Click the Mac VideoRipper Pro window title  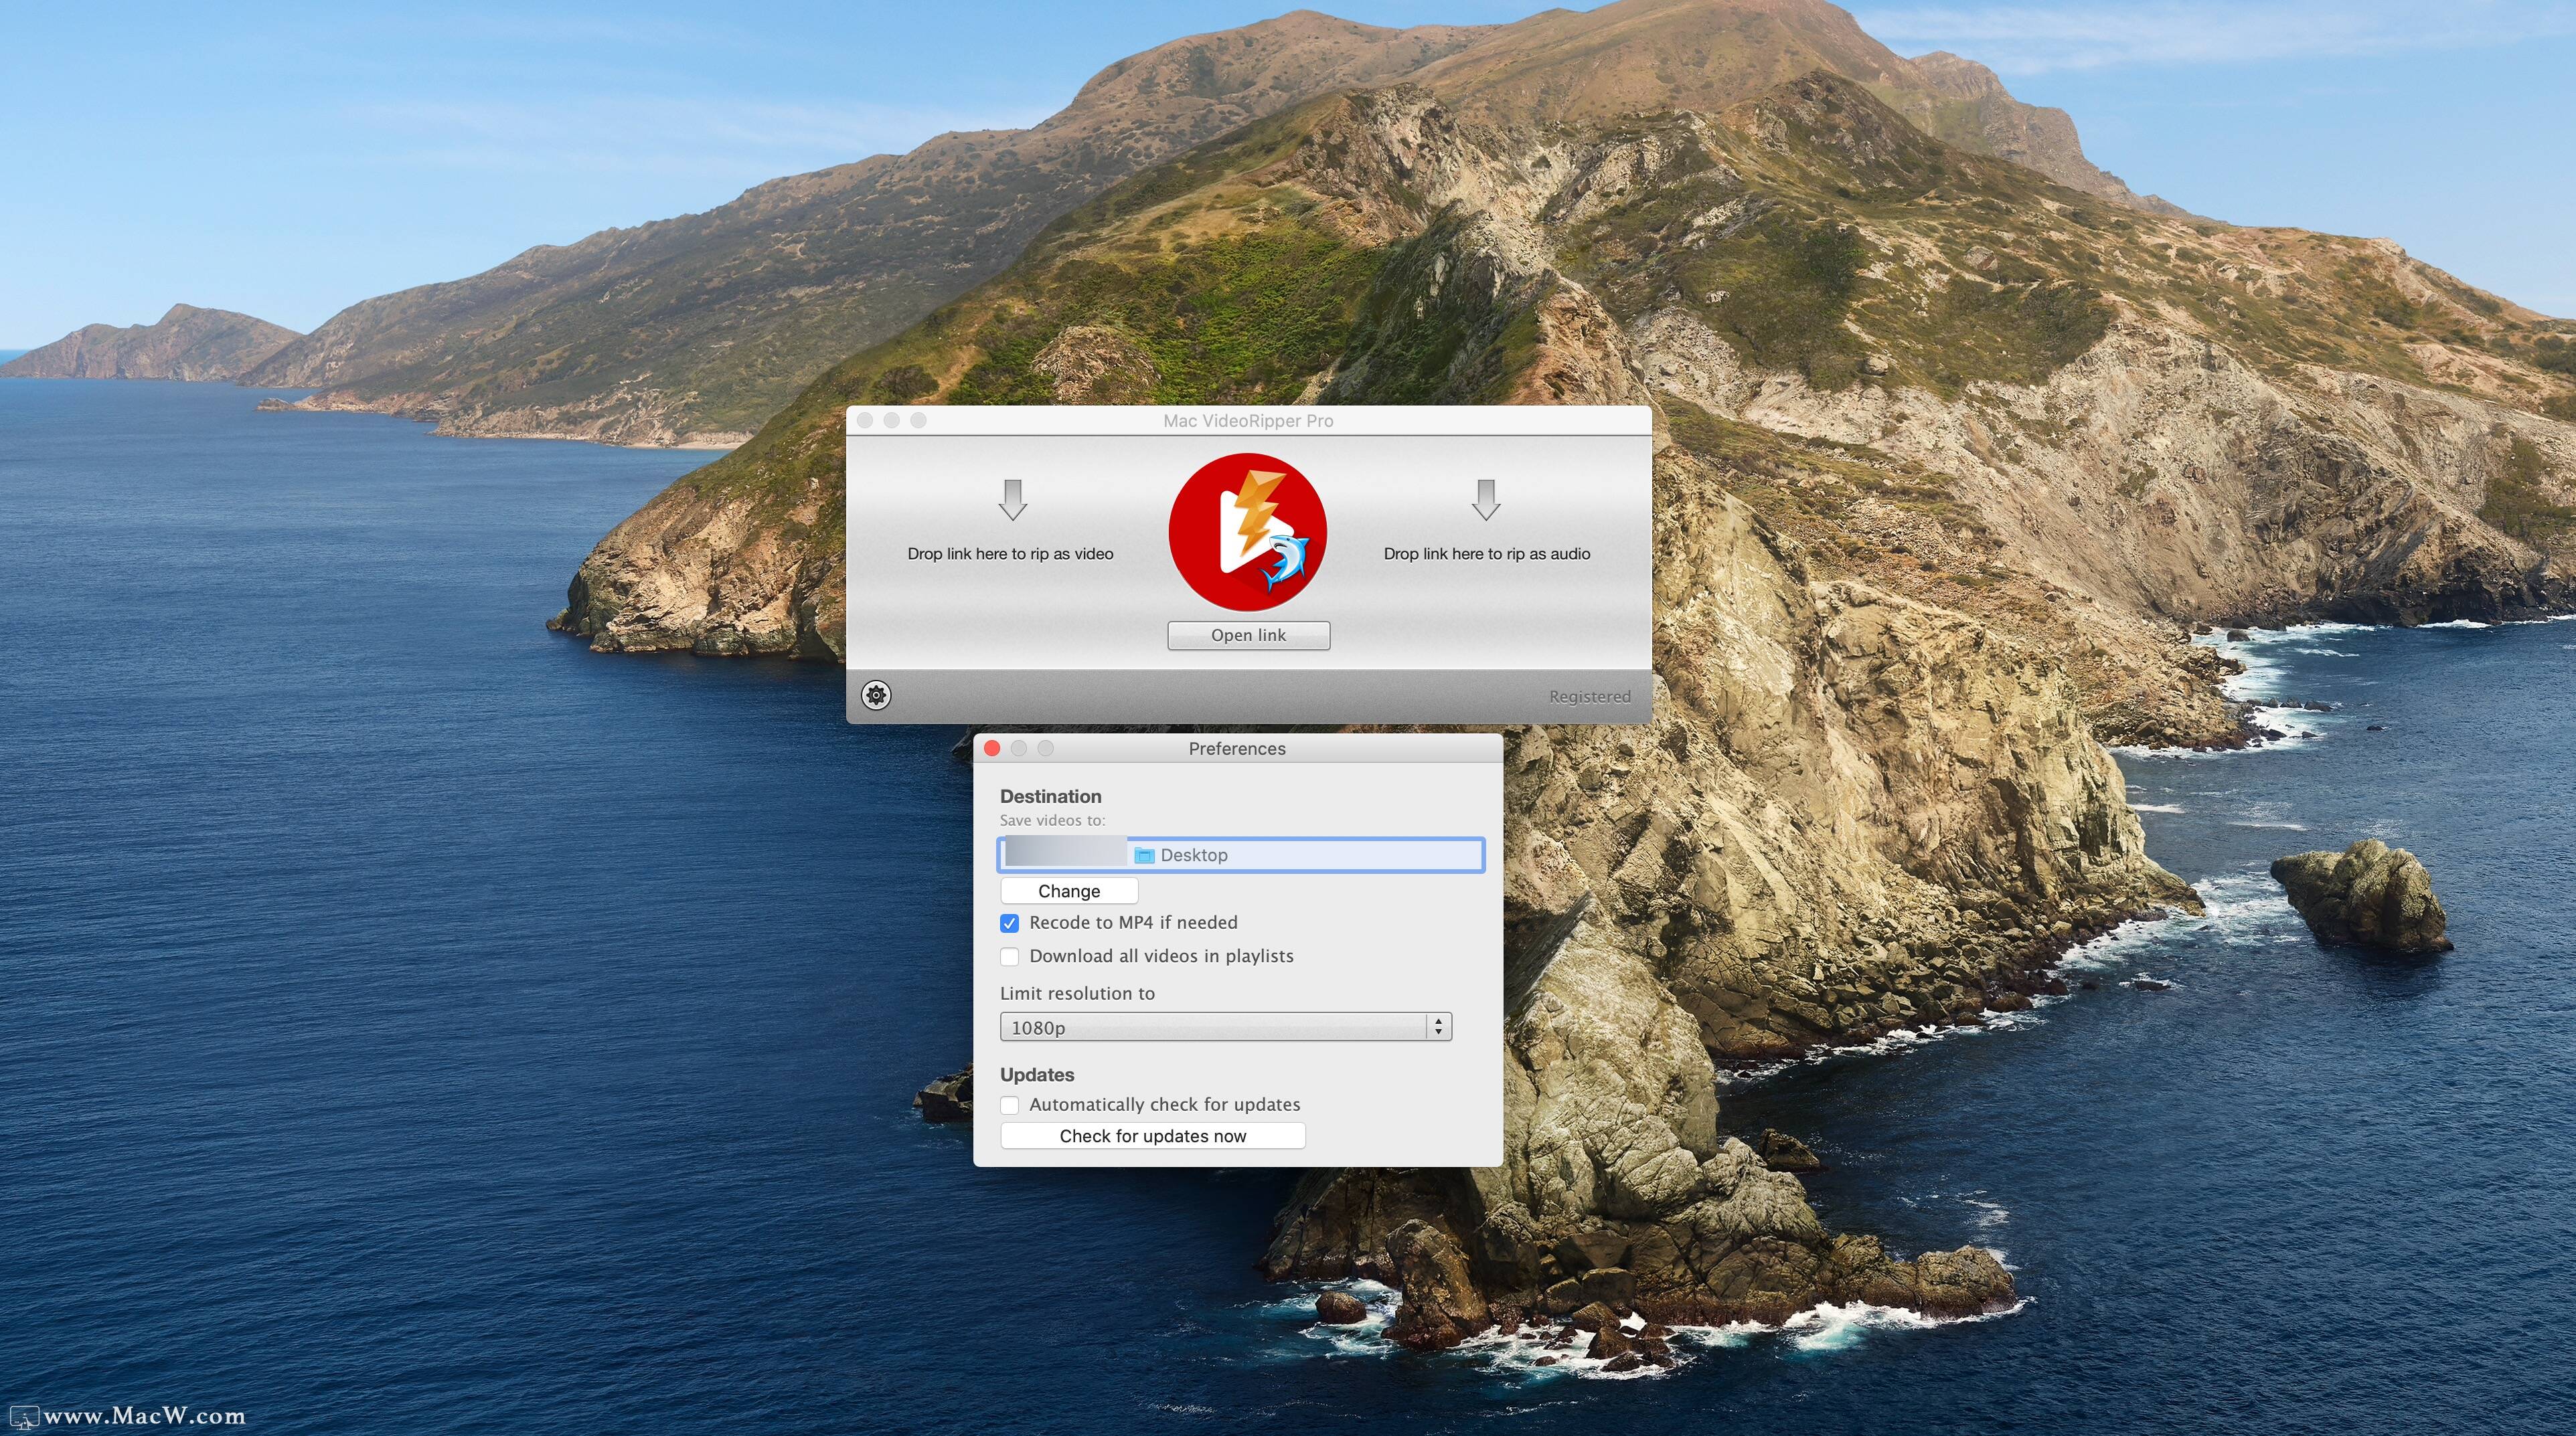(1248, 421)
